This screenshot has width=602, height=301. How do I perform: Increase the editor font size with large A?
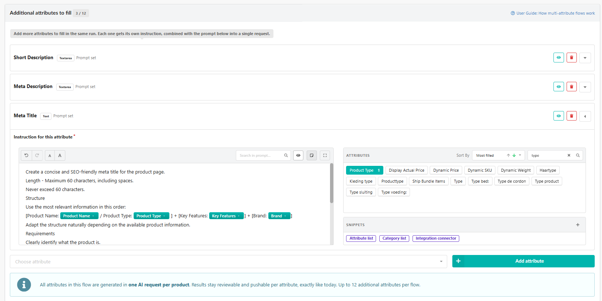(x=60, y=155)
